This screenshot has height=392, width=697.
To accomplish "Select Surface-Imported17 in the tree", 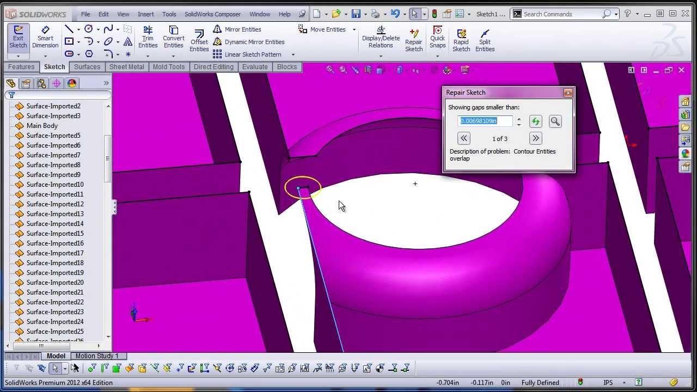I will click(x=55, y=253).
